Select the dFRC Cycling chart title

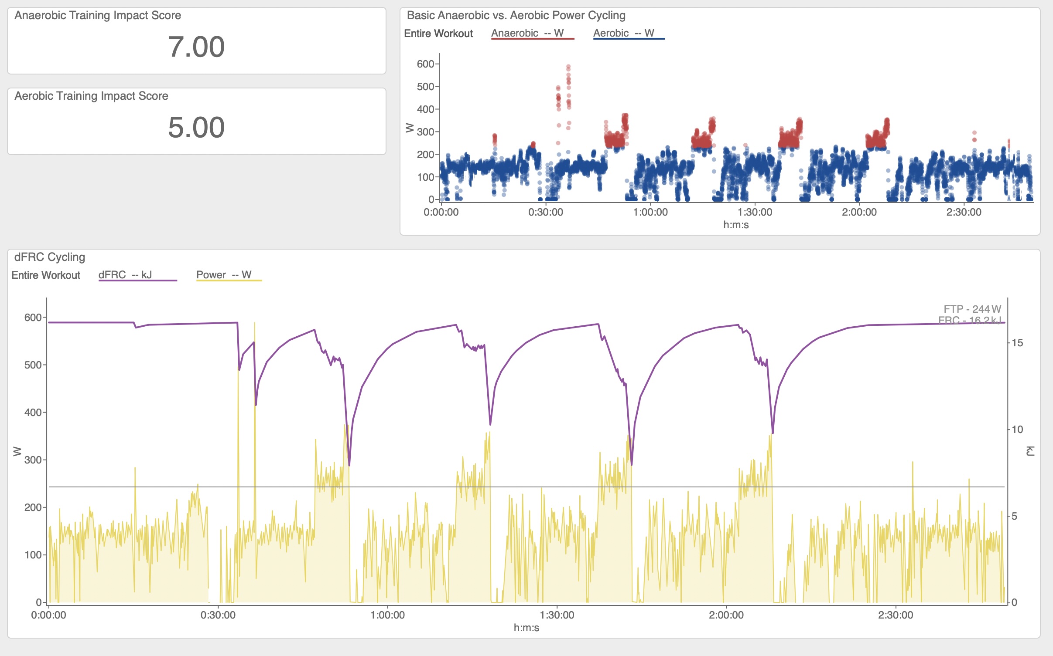point(50,257)
